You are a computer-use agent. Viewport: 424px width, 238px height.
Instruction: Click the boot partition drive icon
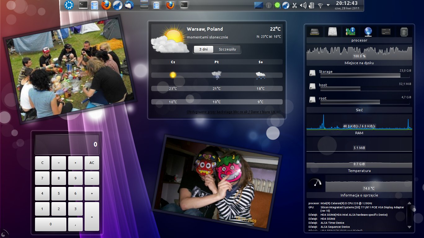tap(312, 86)
